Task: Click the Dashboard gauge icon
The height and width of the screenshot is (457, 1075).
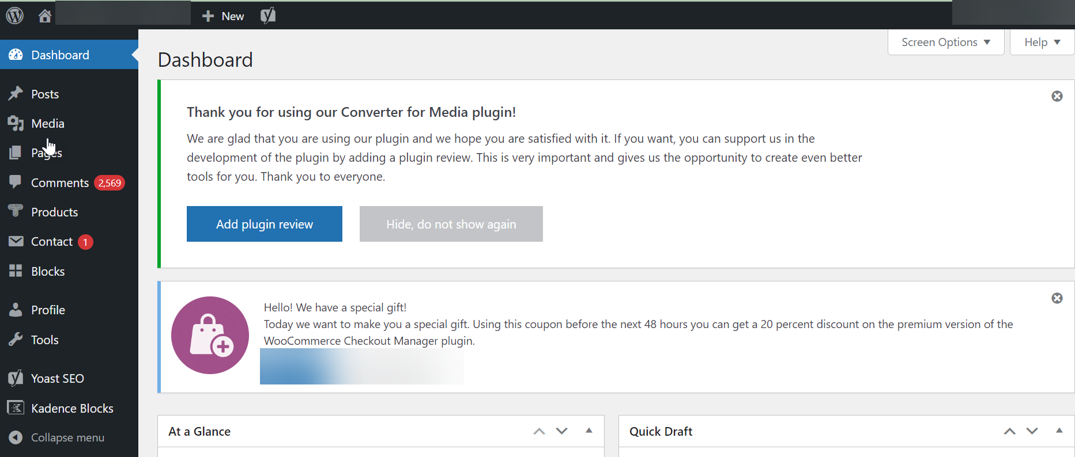Action: tap(16, 55)
